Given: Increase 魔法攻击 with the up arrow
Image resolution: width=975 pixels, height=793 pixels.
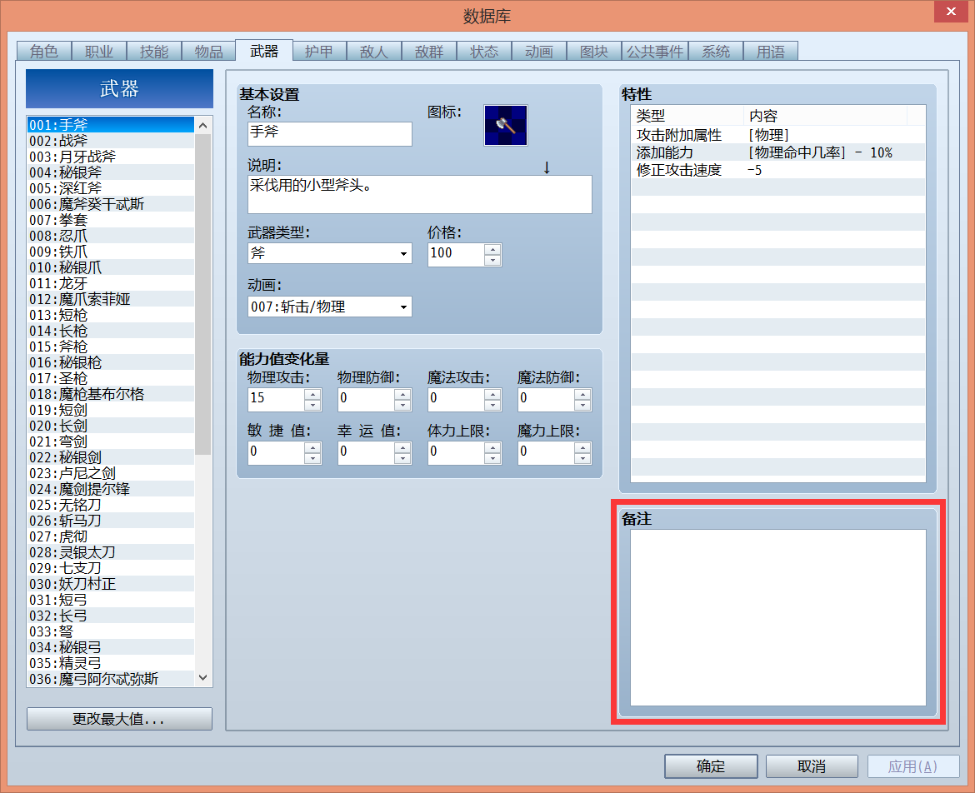Looking at the screenshot, I should click(x=492, y=394).
